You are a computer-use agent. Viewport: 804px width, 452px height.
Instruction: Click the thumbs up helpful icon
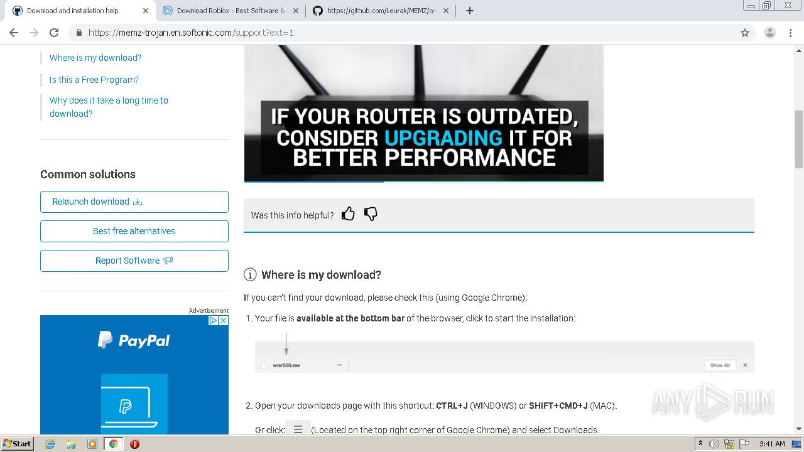point(348,214)
